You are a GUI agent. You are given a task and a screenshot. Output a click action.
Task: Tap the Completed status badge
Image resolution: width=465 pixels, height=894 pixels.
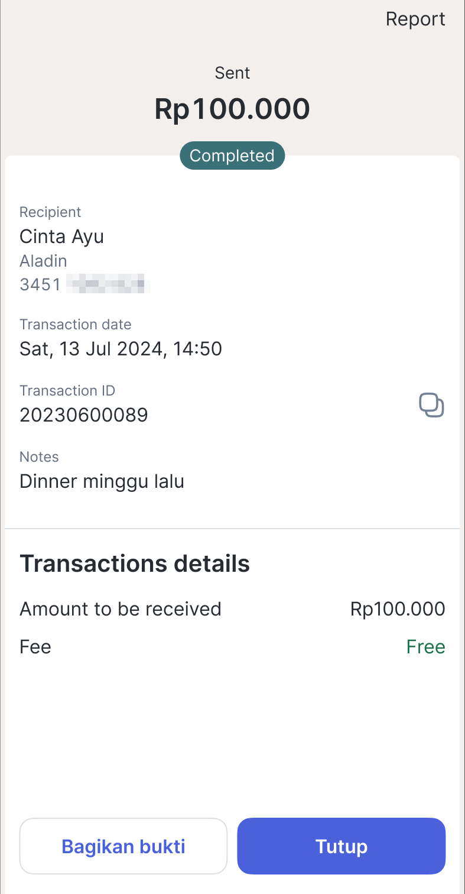tap(232, 156)
